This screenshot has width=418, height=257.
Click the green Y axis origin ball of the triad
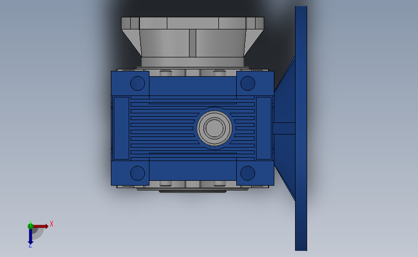[x=30, y=226]
